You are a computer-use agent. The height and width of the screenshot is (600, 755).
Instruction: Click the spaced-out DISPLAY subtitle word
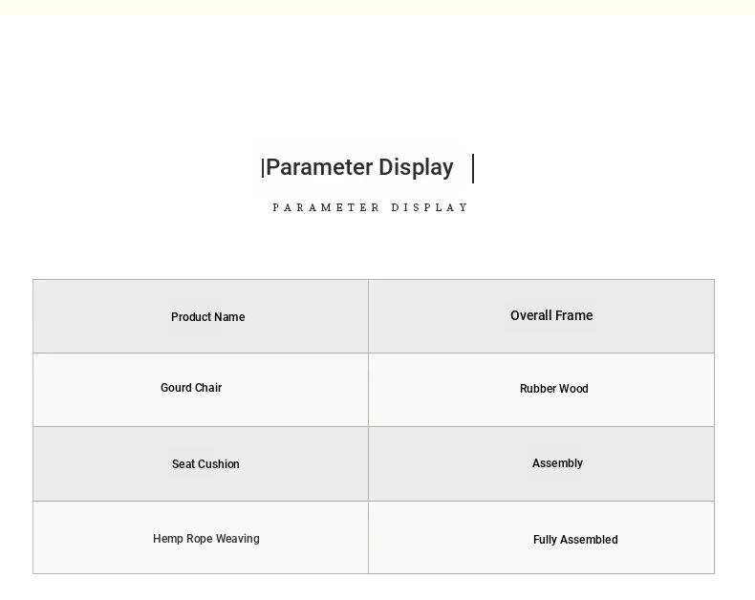pos(429,207)
